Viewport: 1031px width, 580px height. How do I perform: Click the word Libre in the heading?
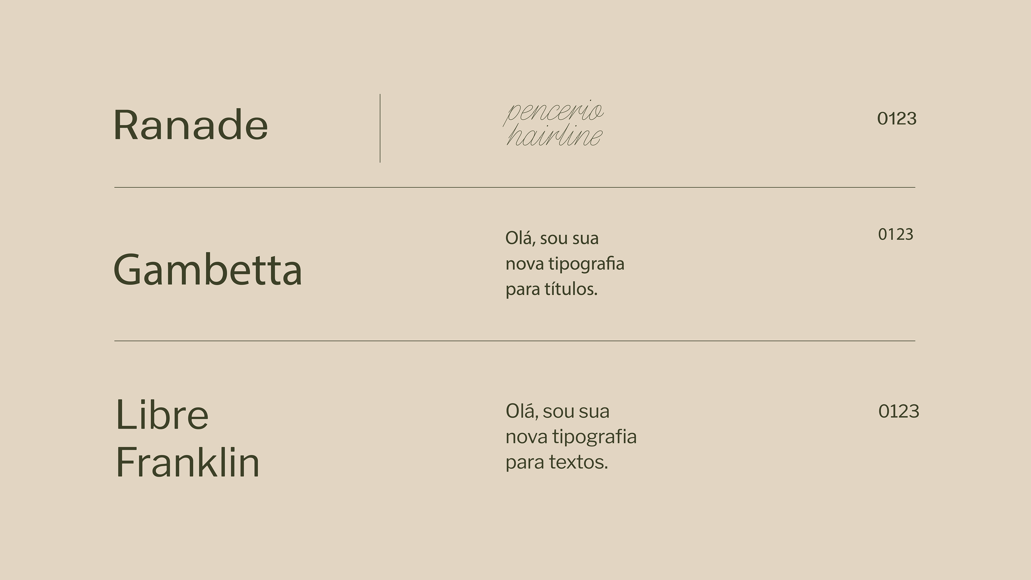[x=162, y=414]
